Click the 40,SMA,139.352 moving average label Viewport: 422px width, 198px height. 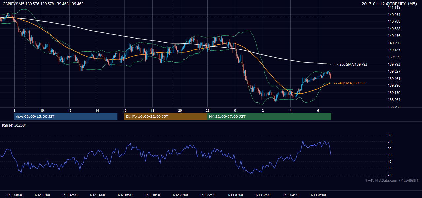click(x=349, y=83)
